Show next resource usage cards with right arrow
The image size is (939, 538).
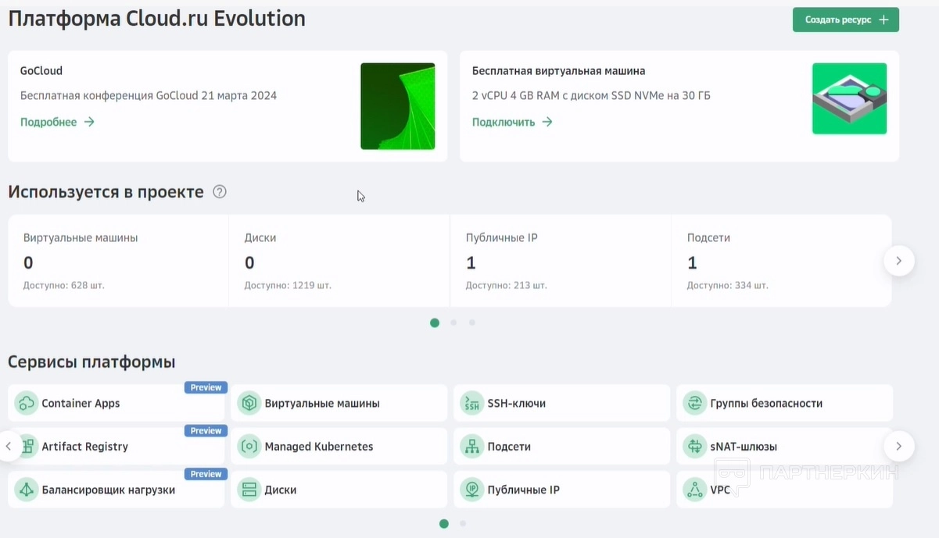pos(898,261)
